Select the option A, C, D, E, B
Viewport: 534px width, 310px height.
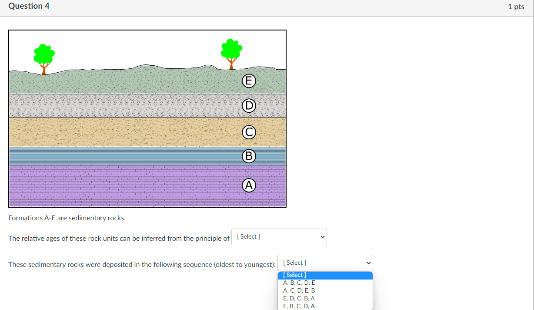point(299,290)
